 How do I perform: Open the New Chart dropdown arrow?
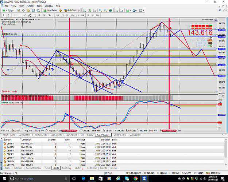coord(6,11)
